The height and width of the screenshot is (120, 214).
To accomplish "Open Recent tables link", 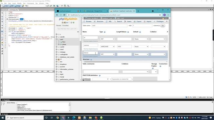I will point(59,26).
